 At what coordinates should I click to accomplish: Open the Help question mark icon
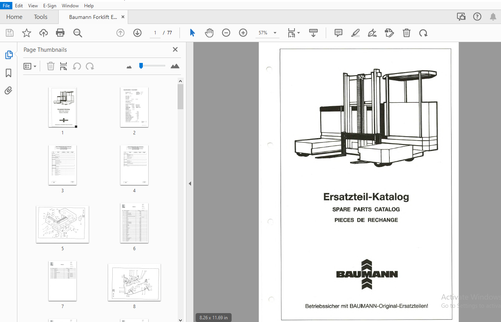pyautogui.click(x=477, y=17)
